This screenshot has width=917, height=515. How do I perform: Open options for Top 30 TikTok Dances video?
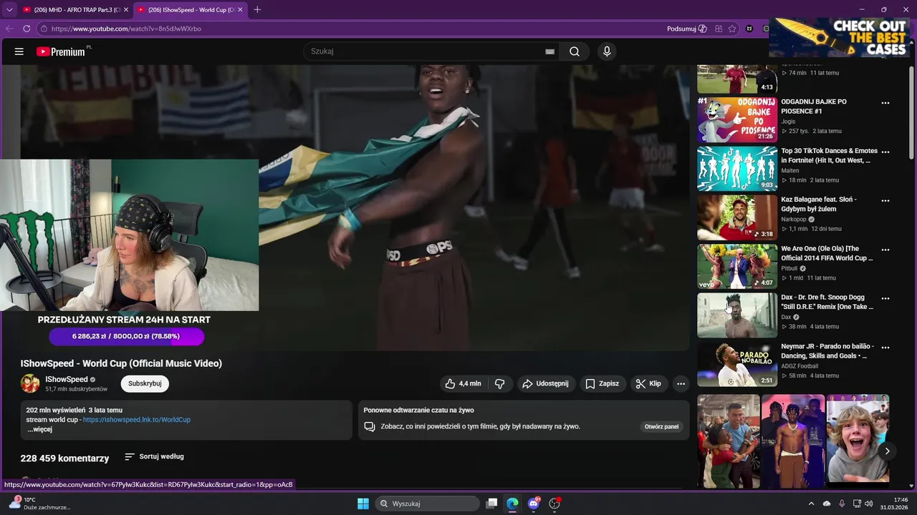(885, 152)
